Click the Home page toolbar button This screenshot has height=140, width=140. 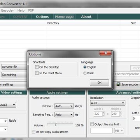tap(64, 17)
